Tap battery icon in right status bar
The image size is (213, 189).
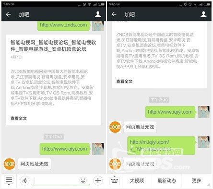(207, 4)
